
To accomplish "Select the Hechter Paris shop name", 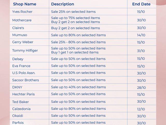I will tap(23, 94).
